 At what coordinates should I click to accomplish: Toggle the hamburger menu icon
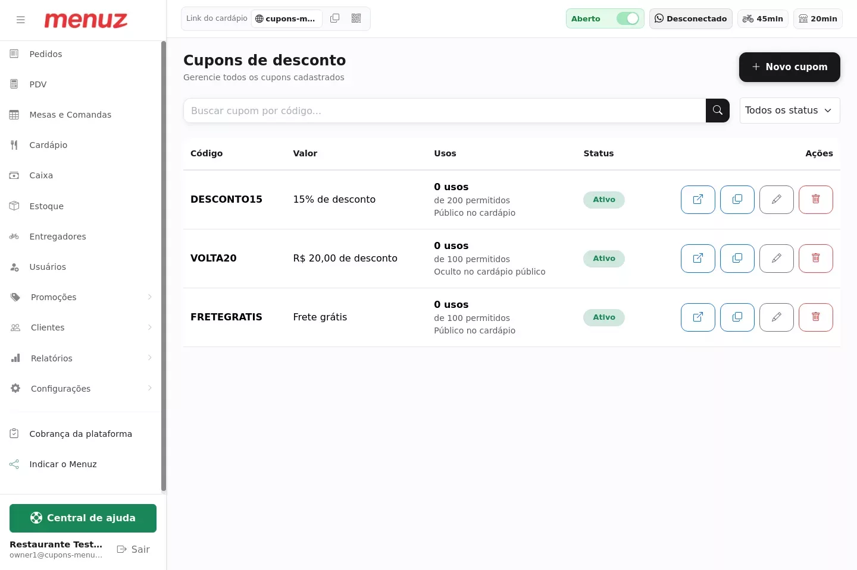21,20
